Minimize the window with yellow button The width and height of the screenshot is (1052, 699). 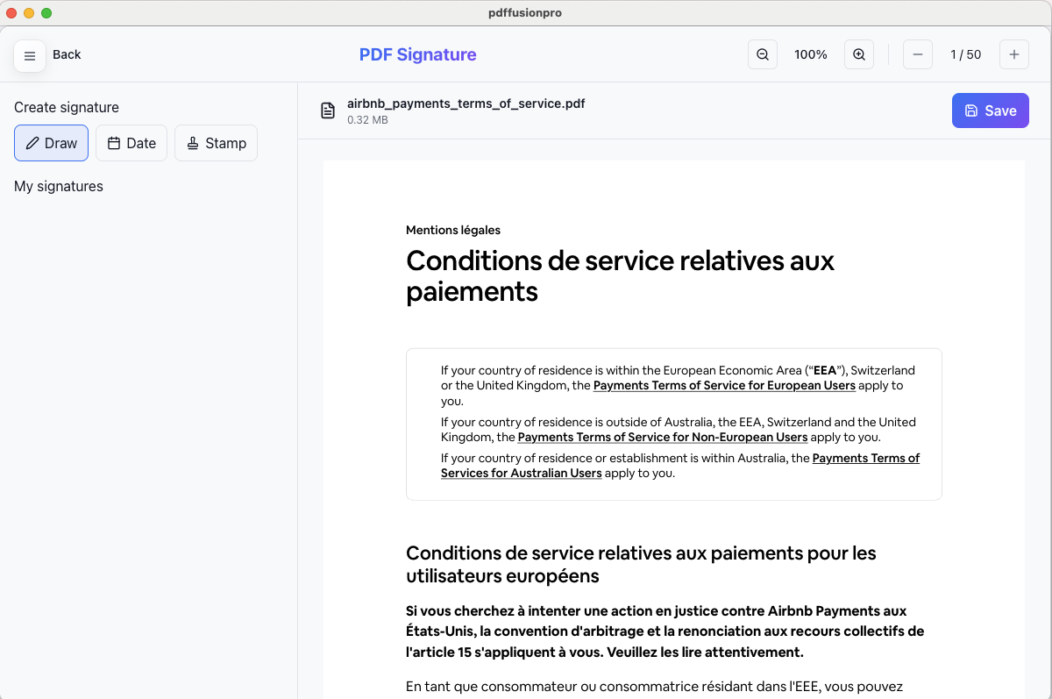pyautogui.click(x=29, y=12)
